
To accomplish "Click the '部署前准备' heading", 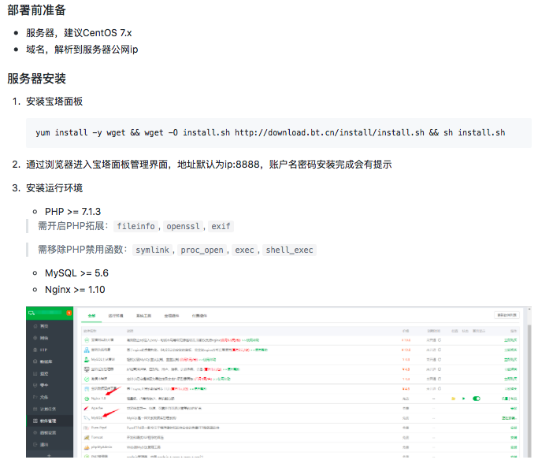I will pos(36,10).
